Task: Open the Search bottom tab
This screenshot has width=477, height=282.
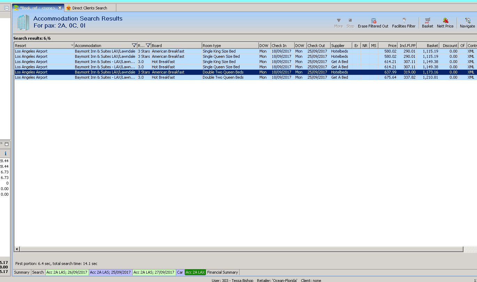Action: [38, 272]
